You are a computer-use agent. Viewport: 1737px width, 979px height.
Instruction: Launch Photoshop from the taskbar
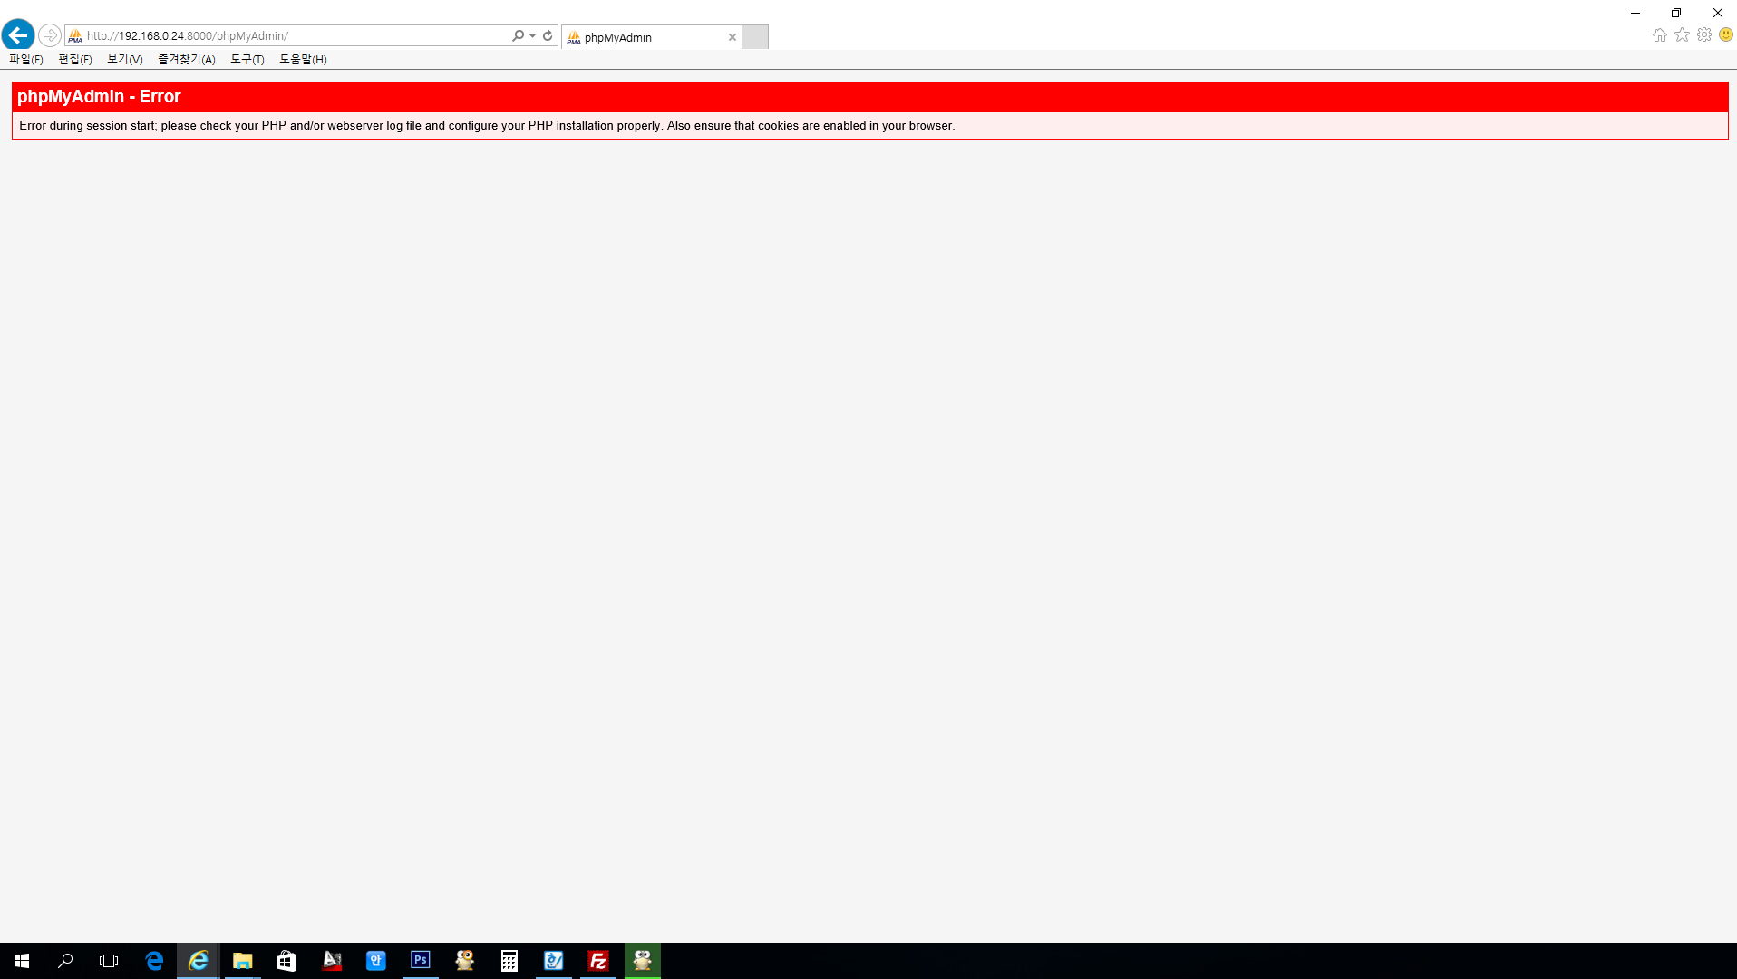tap(421, 961)
